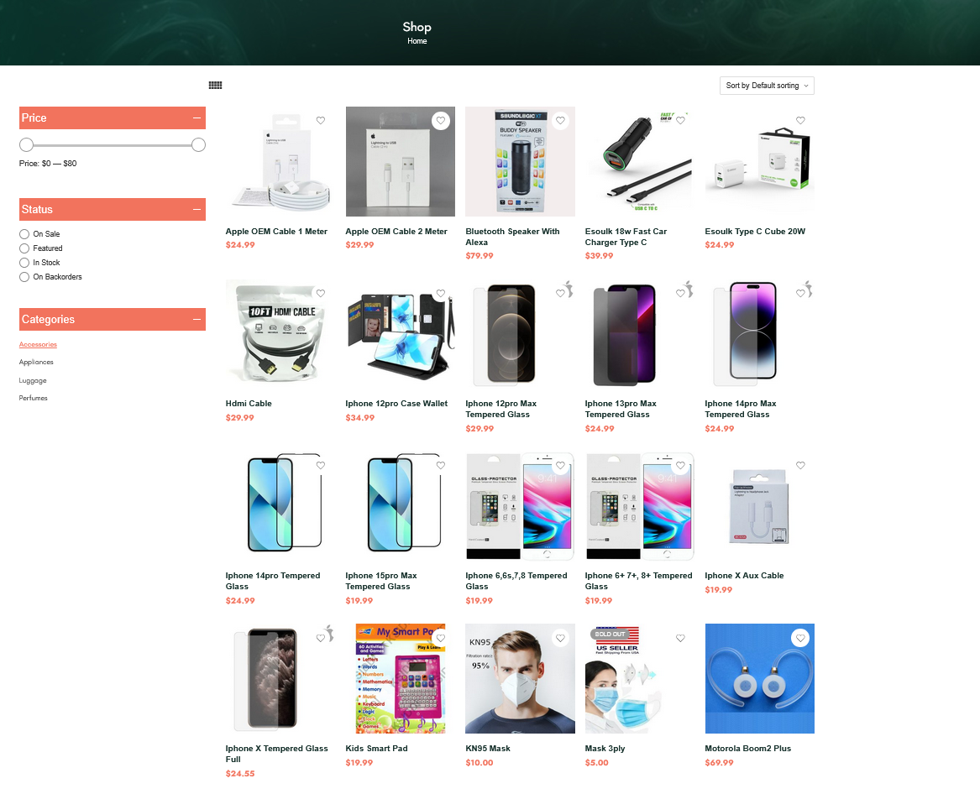Click the Home breadcrumb link
Viewport: 980px width, 794px height.
(417, 41)
